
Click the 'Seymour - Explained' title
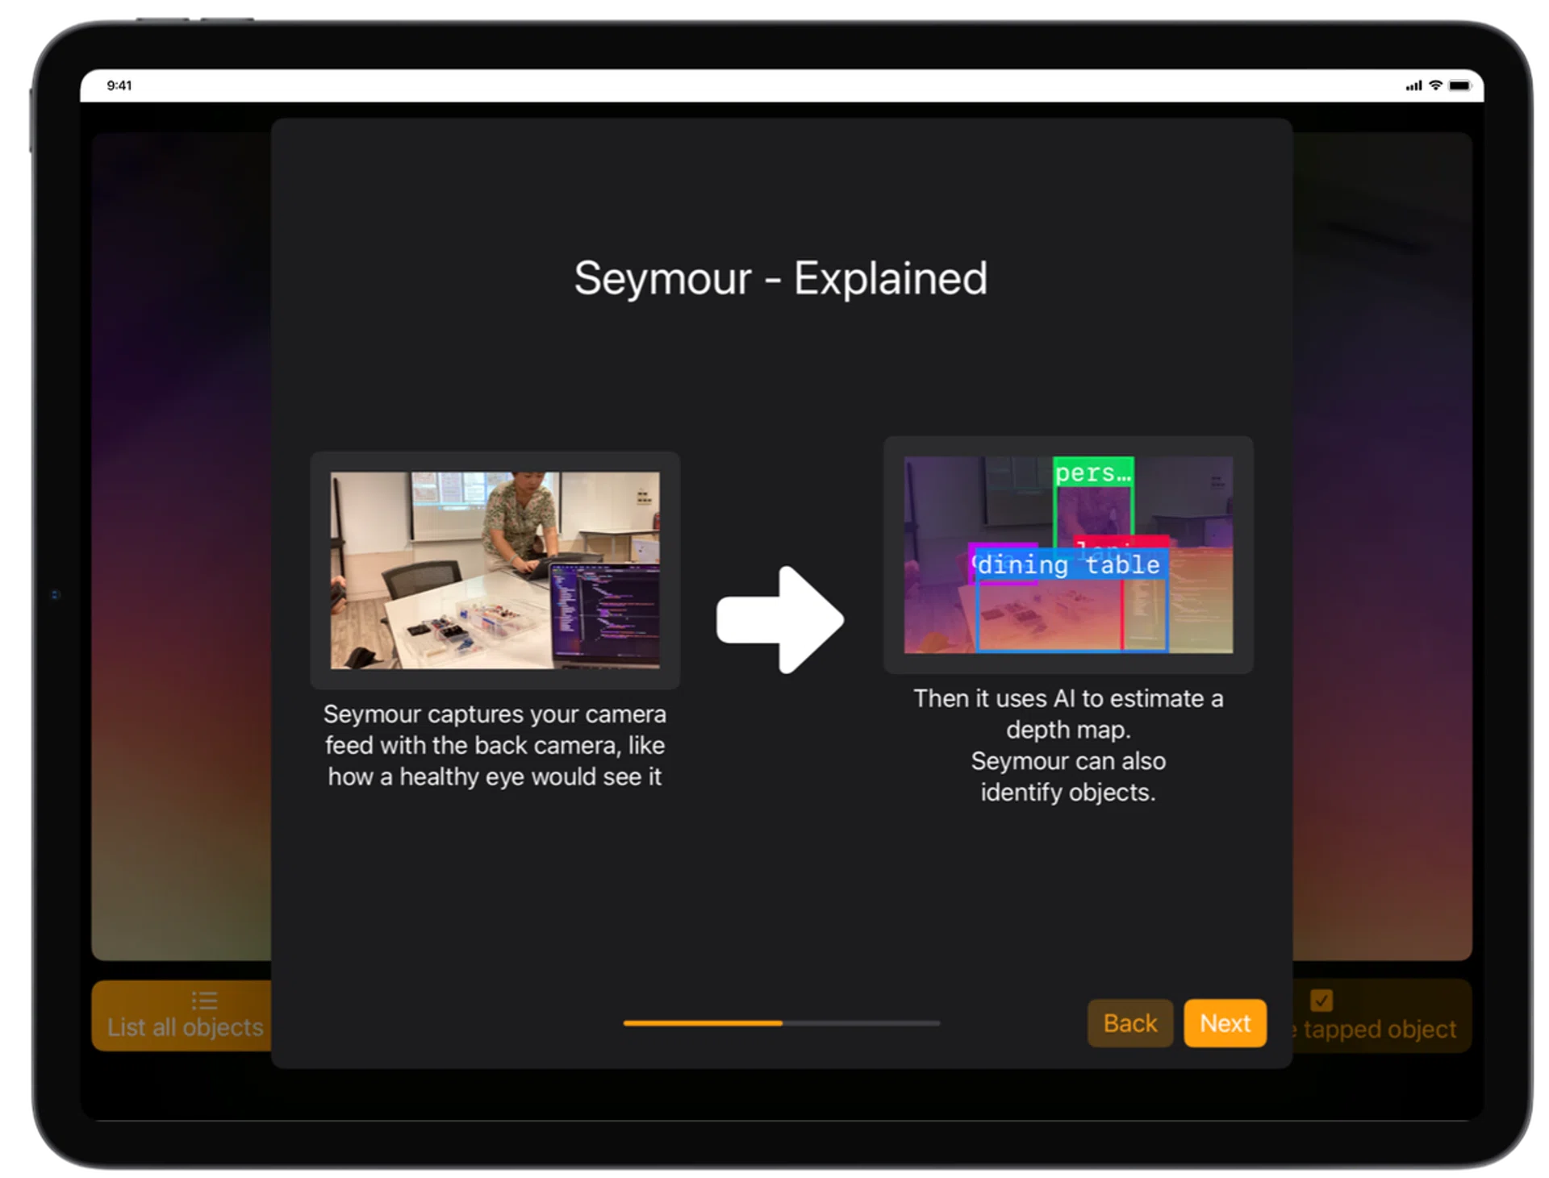pyautogui.click(x=780, y=279)
